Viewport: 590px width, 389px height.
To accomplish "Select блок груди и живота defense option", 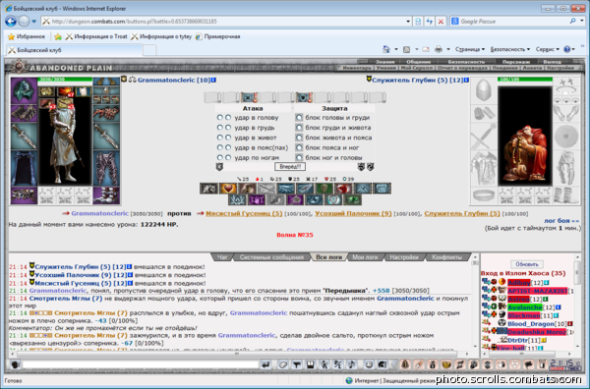I will pos(299,128).
